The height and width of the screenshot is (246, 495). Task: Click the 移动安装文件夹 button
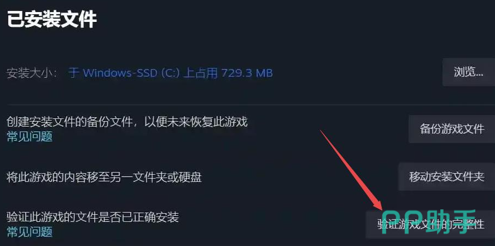(x=446, y=177)
